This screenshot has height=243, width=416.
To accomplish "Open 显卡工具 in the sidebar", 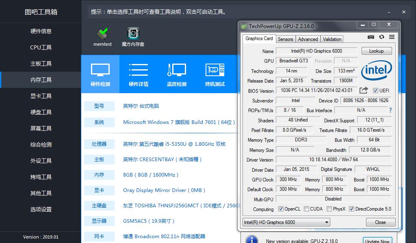I will tap(41, 96).
